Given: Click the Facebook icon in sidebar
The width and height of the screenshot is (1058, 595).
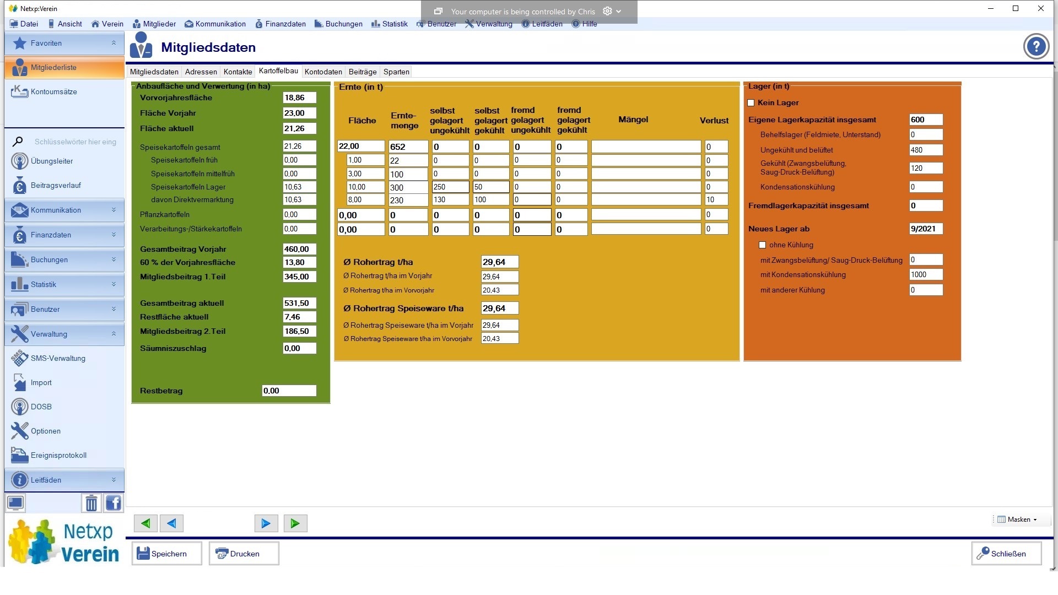Looking at the screenshot, I should coord(114,503).
